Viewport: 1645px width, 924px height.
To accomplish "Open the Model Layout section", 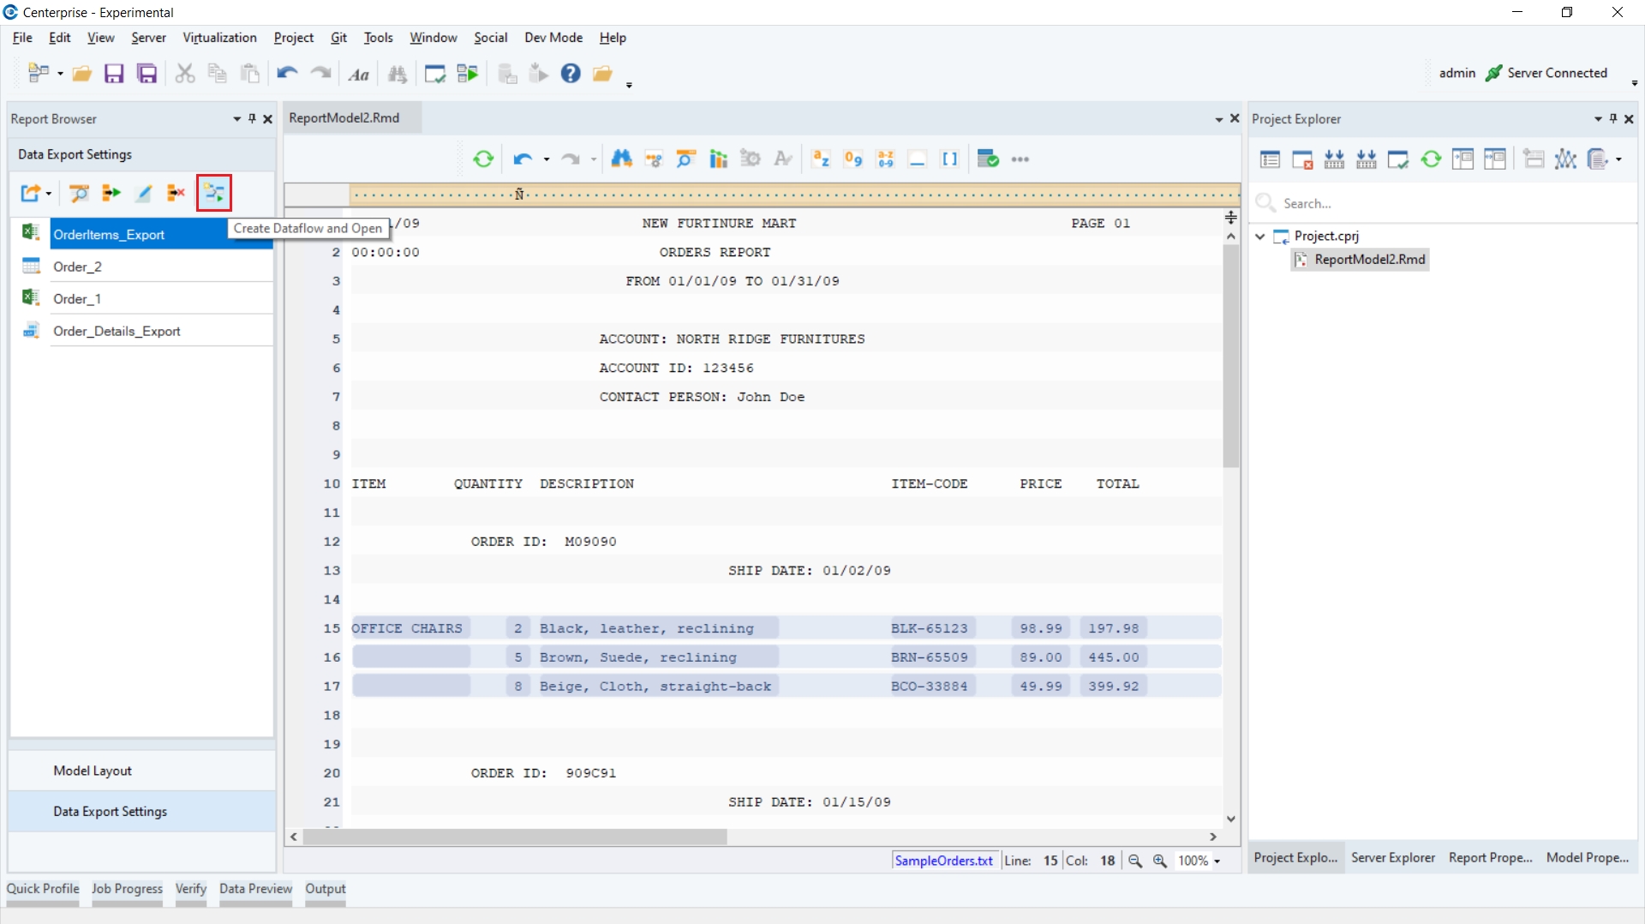I will coord(93,771).
